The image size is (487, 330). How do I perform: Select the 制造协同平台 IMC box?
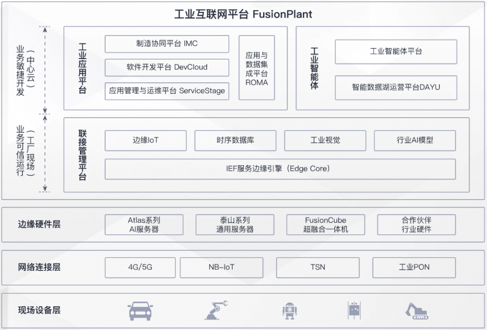pyautogui.click(x=167, y=44)
